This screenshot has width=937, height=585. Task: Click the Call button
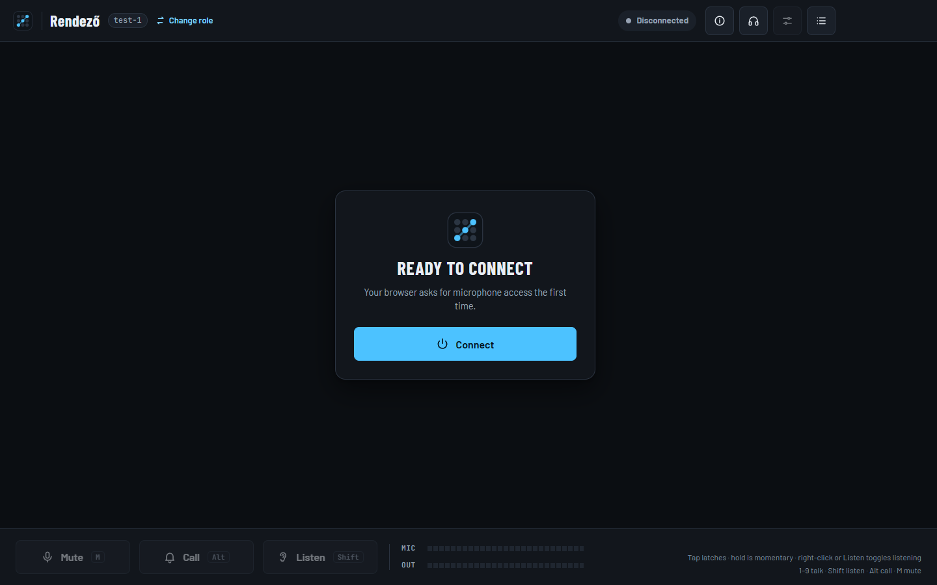point(197,557)
